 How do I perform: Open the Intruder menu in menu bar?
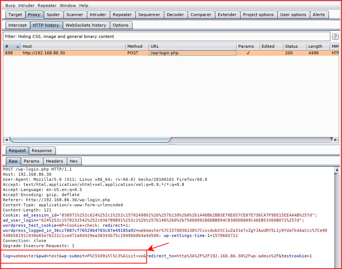click(26, 5)
